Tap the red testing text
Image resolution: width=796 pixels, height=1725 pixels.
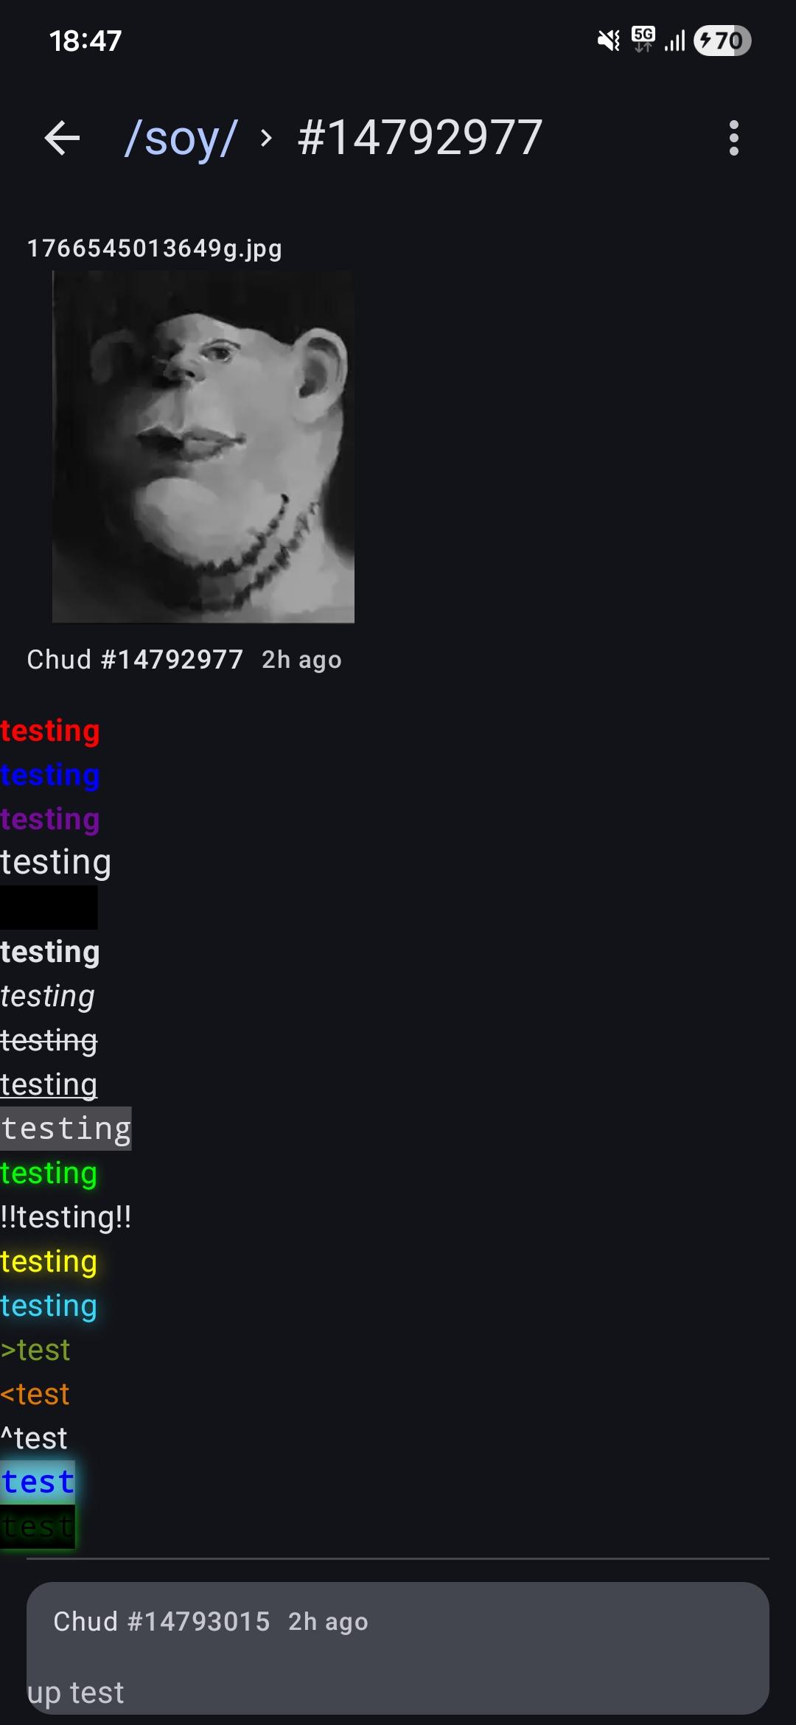(50, 731)
